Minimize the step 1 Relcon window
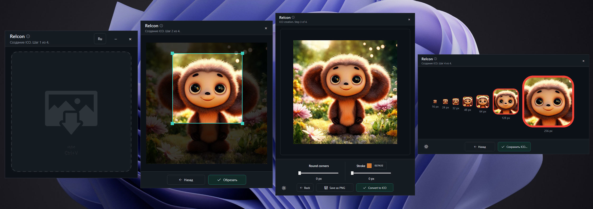The image size is (593, 209). (x=116, y=39)
